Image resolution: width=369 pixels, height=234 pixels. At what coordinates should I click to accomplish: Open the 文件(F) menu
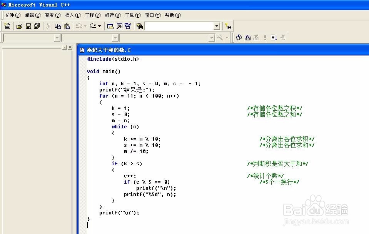point(13,15)
